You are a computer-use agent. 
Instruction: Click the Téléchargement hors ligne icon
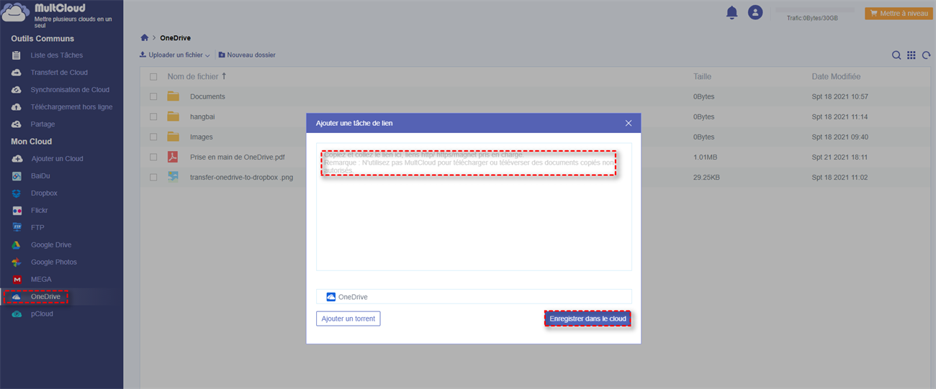click(x=16, y=107)
